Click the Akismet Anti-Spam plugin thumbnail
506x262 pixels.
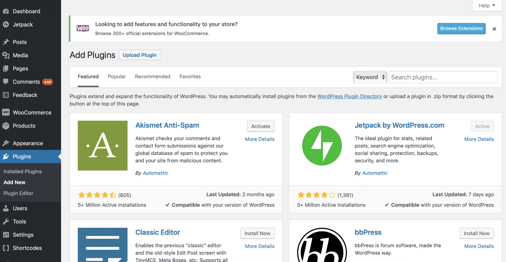coord(102,146)
